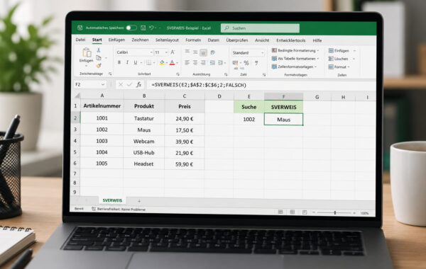Toggle italic formatting
Viewport: 426px width, 269px height.
point(127,62)
